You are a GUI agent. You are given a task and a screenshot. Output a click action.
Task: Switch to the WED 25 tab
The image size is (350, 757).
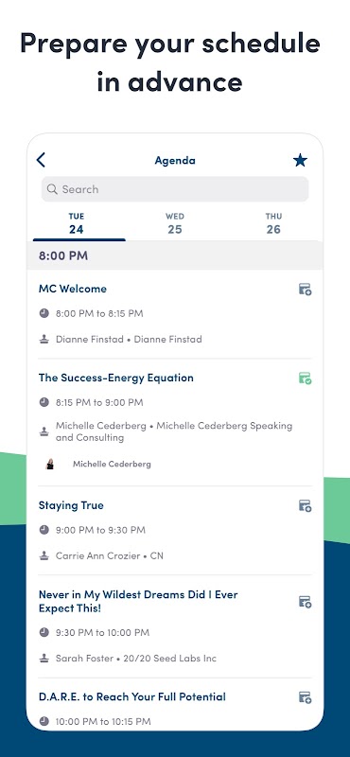(x=175, y=223)
